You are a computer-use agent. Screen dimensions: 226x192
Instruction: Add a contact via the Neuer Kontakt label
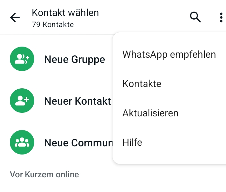[78, 101]
